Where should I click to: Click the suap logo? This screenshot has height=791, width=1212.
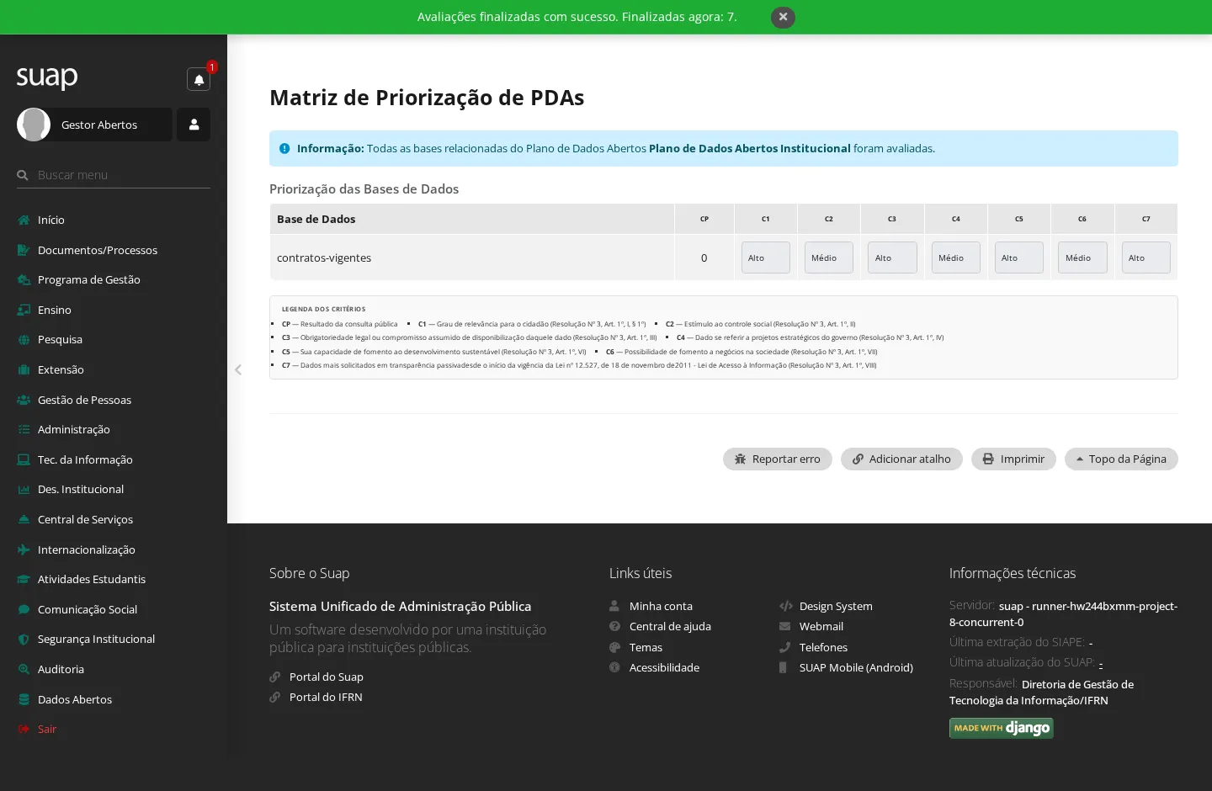tap(47, 77)
